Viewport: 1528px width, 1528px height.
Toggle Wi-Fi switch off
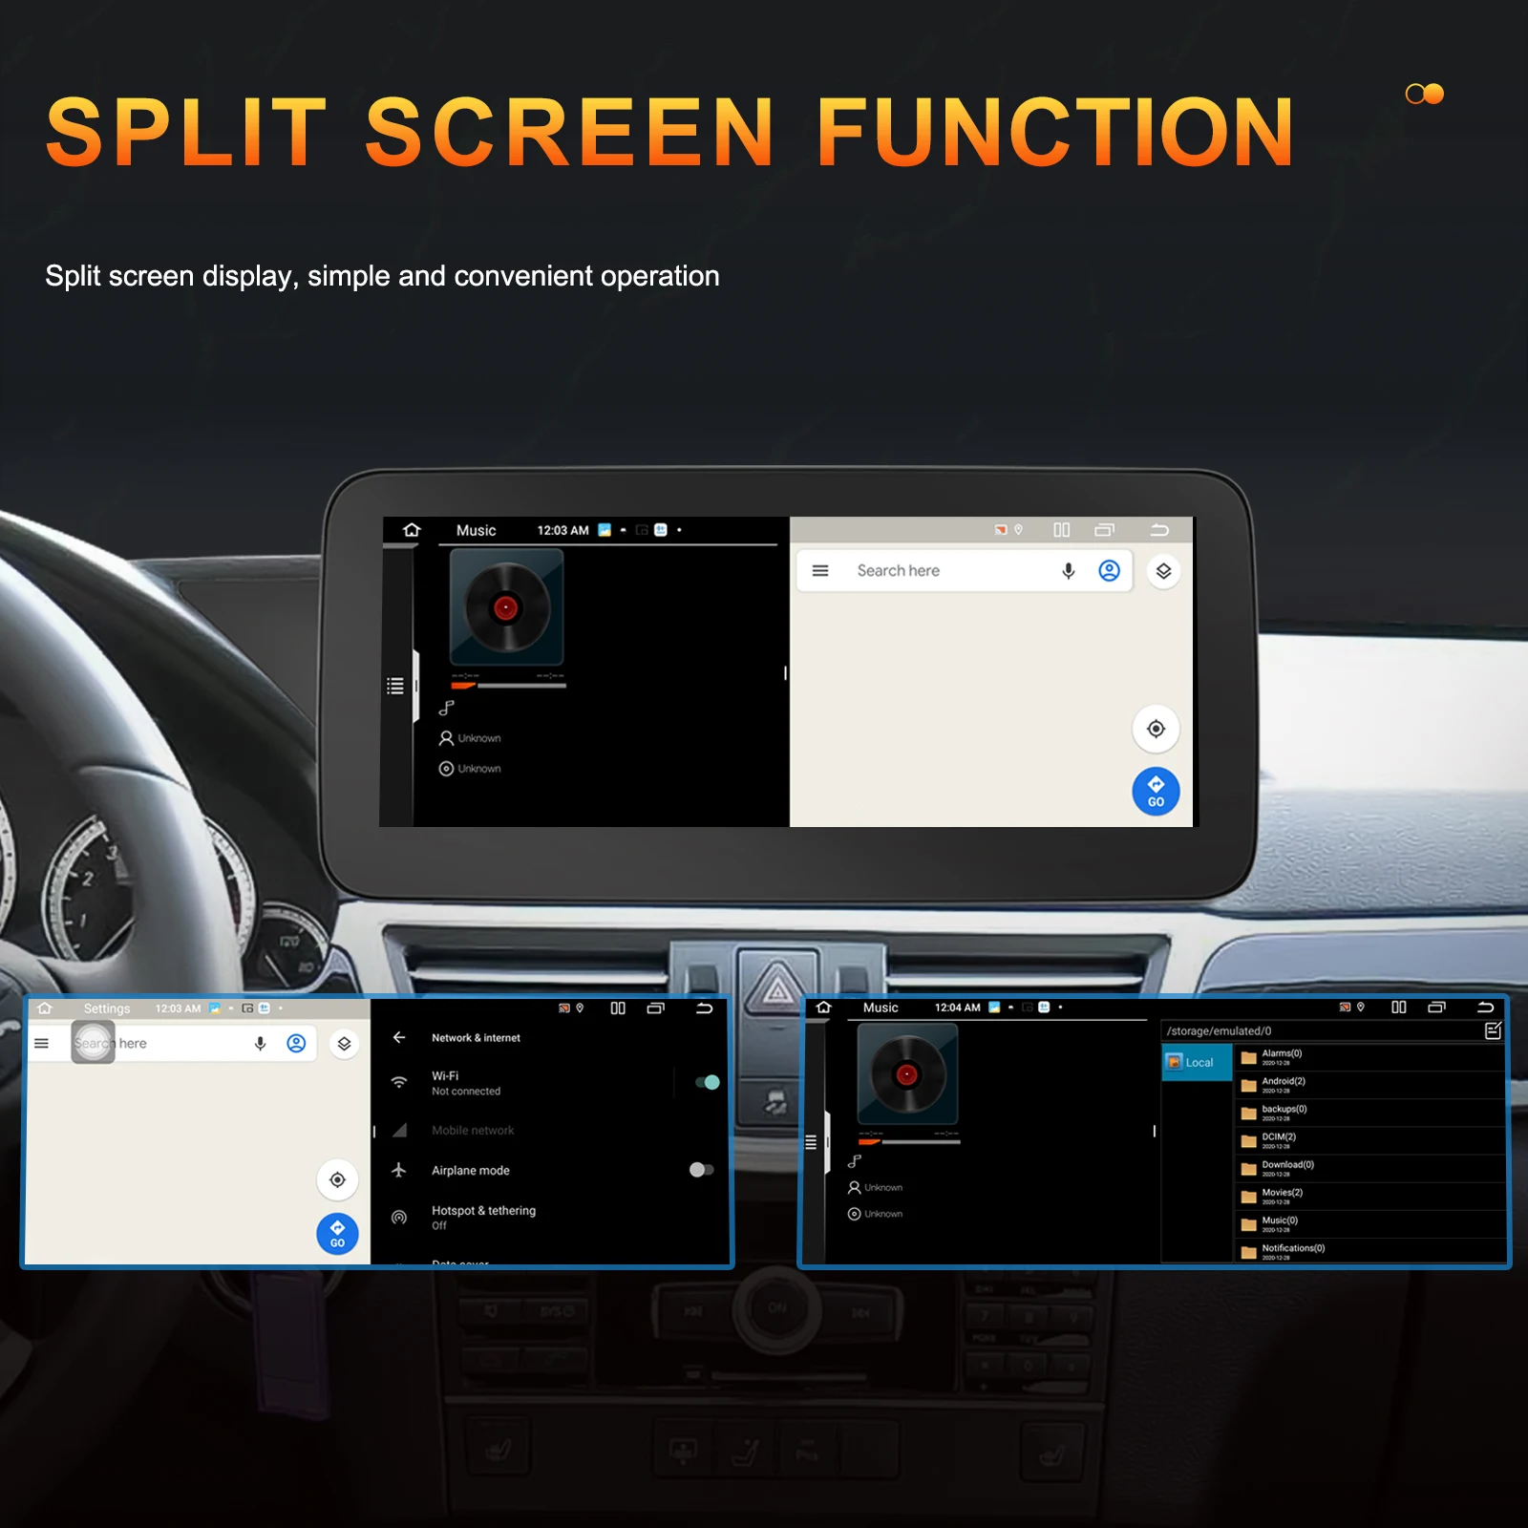click(x=708, y=1082)
